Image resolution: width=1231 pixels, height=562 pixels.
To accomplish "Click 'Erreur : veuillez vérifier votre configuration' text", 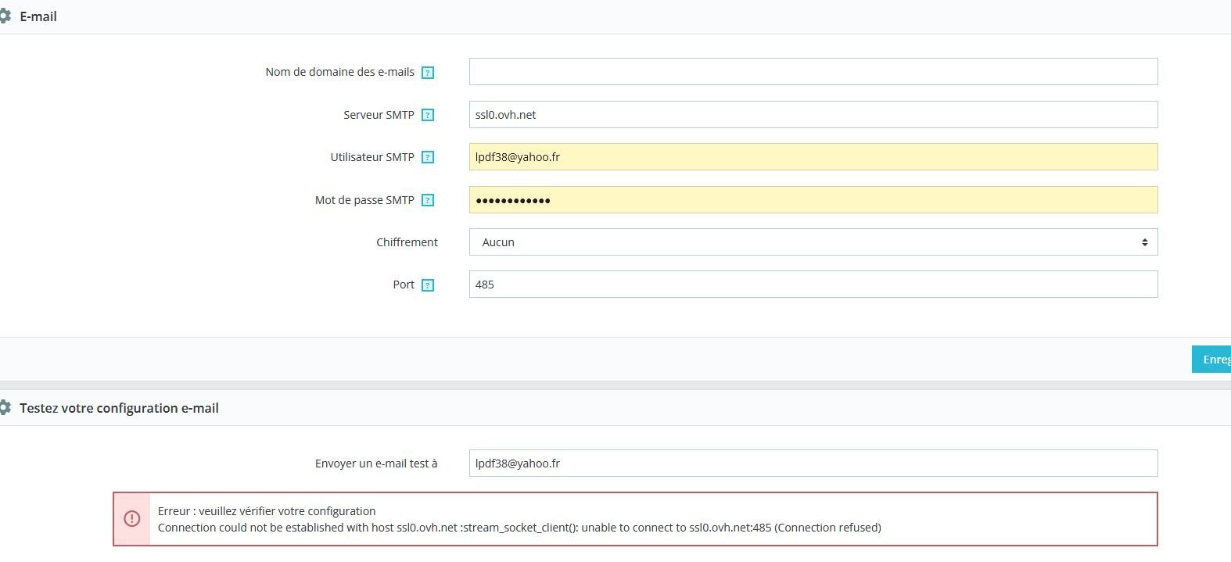I will coord(267,511).
